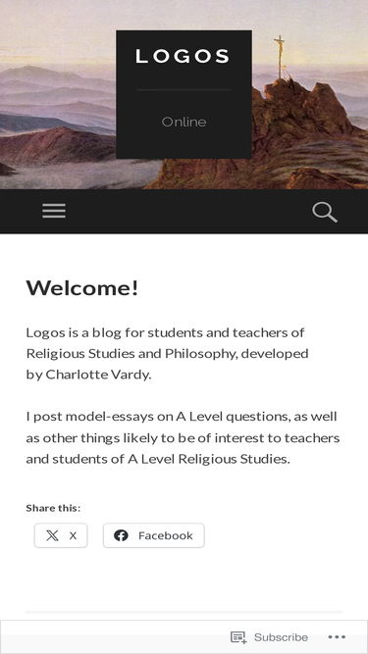Click the name Charlotte Vardy
Screen dimensions: 368x654
97,375
